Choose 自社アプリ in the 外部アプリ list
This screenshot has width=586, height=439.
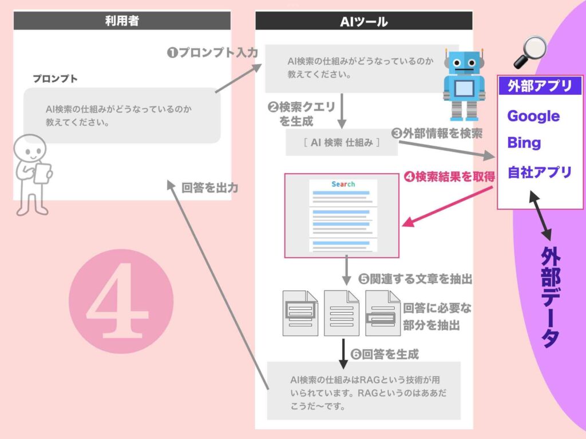pos(539,172)
